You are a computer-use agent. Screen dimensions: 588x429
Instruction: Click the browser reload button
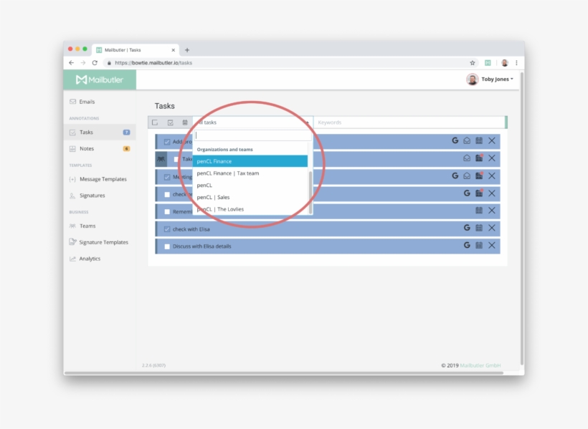pyautogui.click(x=95, y=63)
